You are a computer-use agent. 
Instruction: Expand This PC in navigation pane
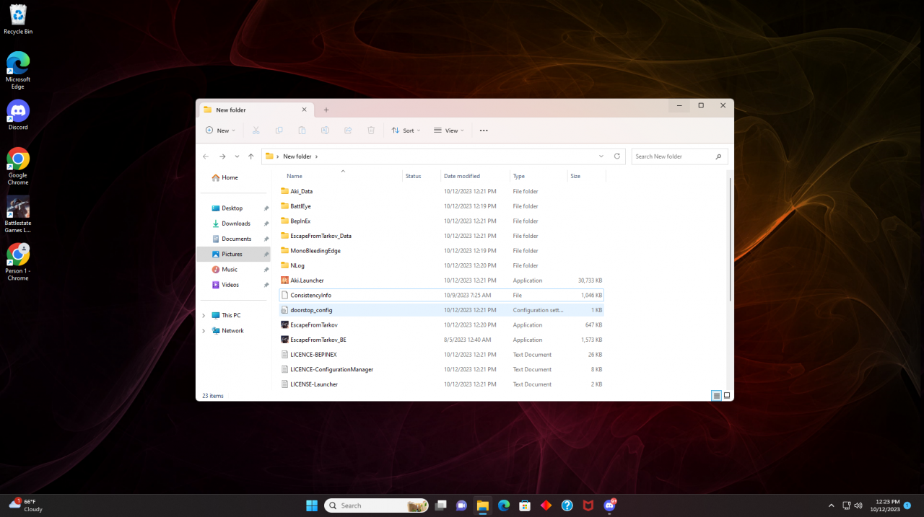204,316
